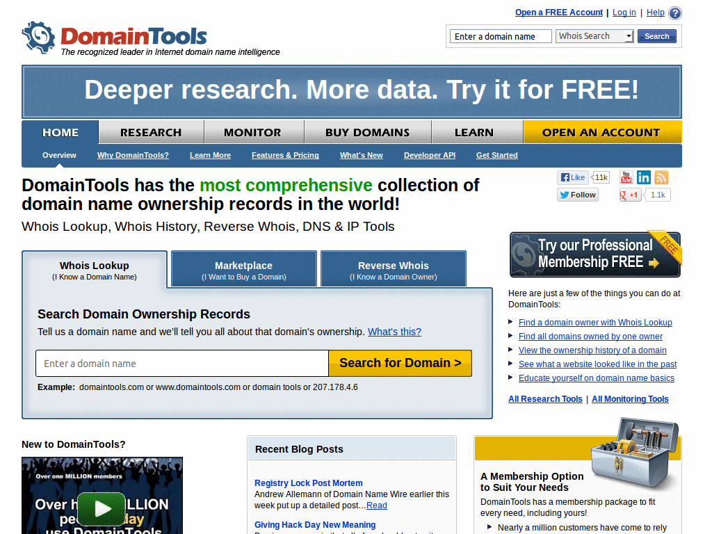Screen dimensions: 712x534
Task: Open Developer API link
Action: (430, 155)
